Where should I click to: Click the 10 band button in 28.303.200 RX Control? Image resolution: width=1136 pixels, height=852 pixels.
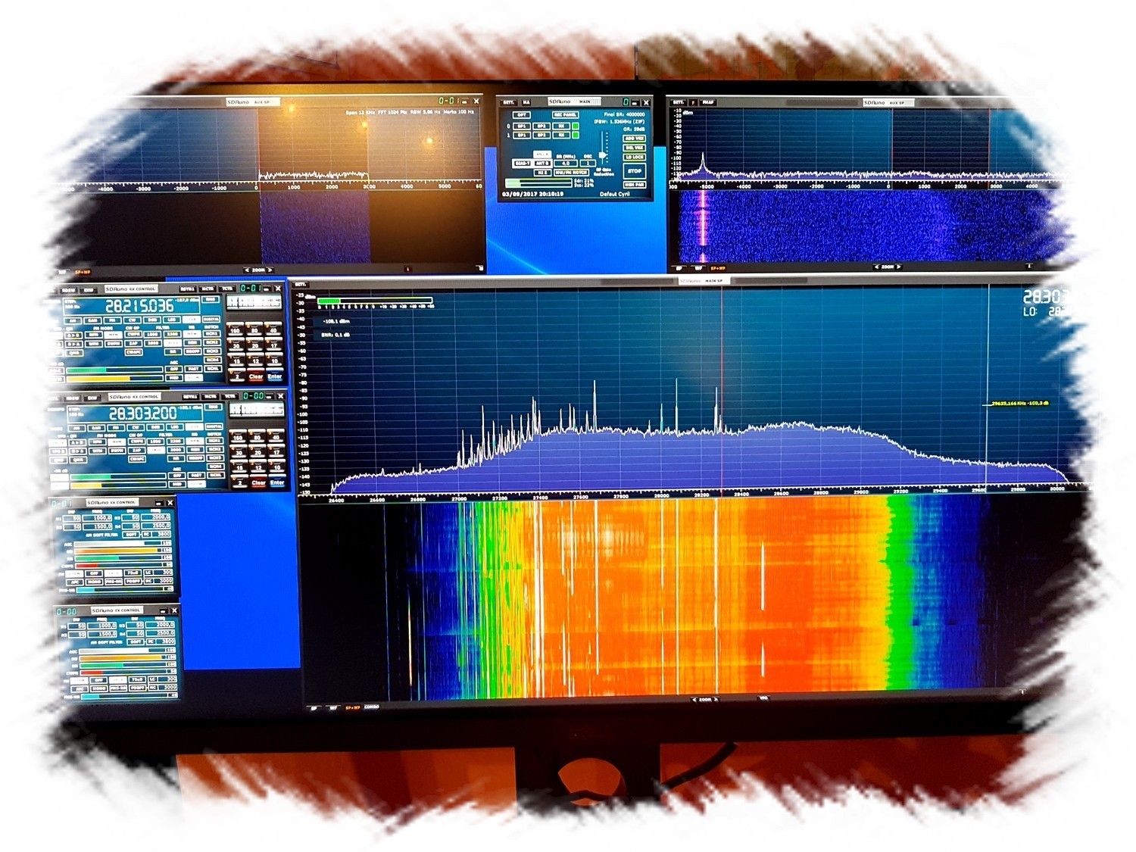pos(277,467)
